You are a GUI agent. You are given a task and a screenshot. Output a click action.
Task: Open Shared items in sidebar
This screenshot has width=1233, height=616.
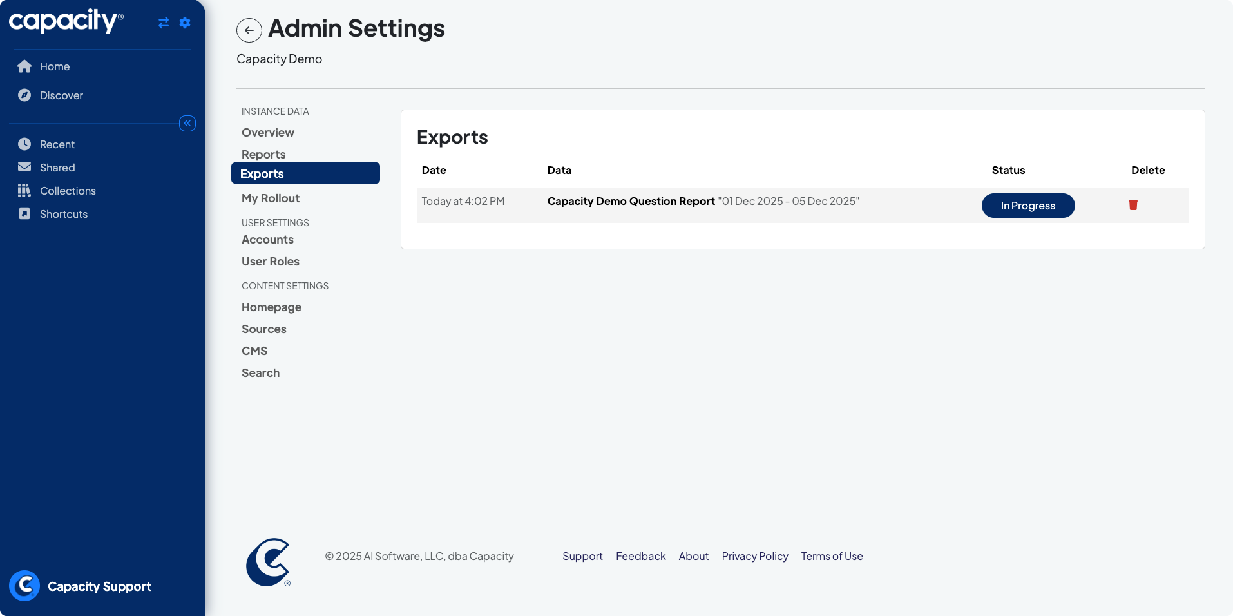click(x=57, y=168)
